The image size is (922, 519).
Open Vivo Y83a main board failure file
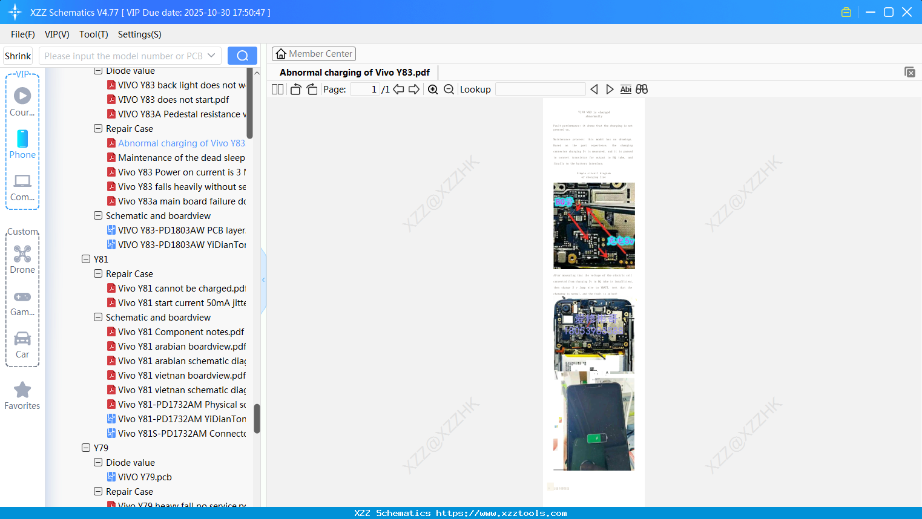tap(176, 201)
